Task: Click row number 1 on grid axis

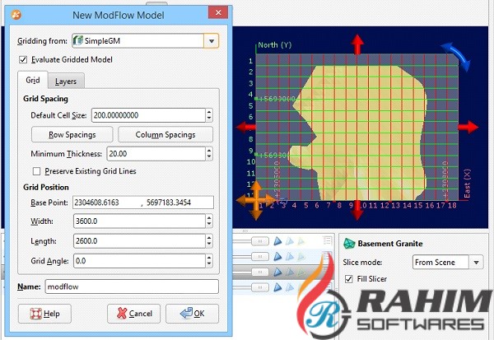Action: tap(251, 61)
